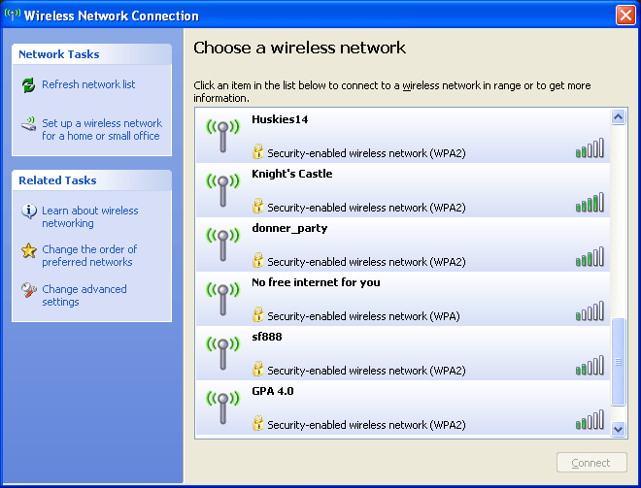The width and height of the screenshot is (641, 488).
Task: Click the padlock icon under sf888
Action: (x=258, y=369)
